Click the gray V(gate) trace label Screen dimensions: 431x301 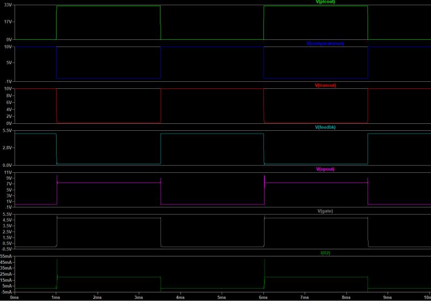click(x=325, y=211)
